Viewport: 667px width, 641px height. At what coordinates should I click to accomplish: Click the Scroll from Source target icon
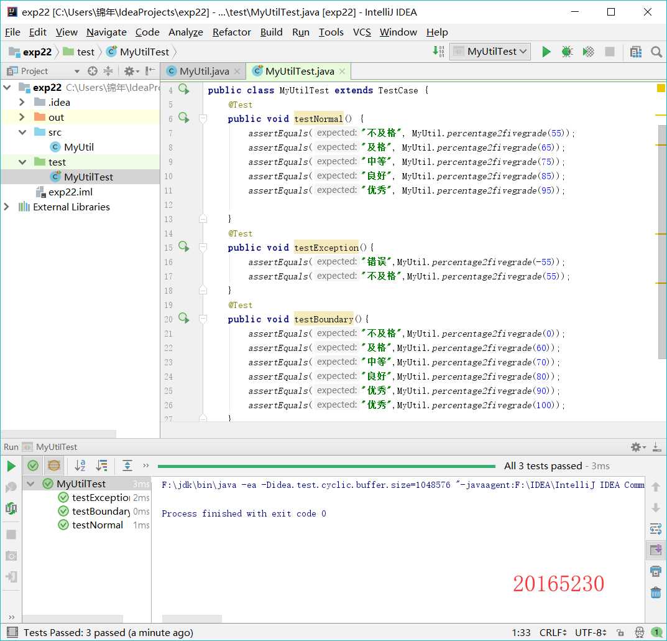pyautogui.click(x=93, y=71)
